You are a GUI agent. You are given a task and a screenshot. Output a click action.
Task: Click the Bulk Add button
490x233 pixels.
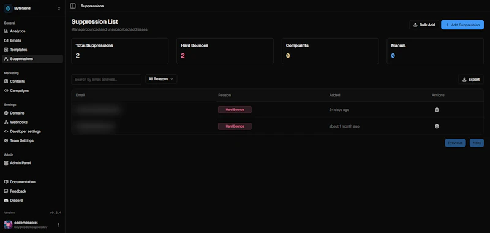pyautogui.click(x=424, y=25)
